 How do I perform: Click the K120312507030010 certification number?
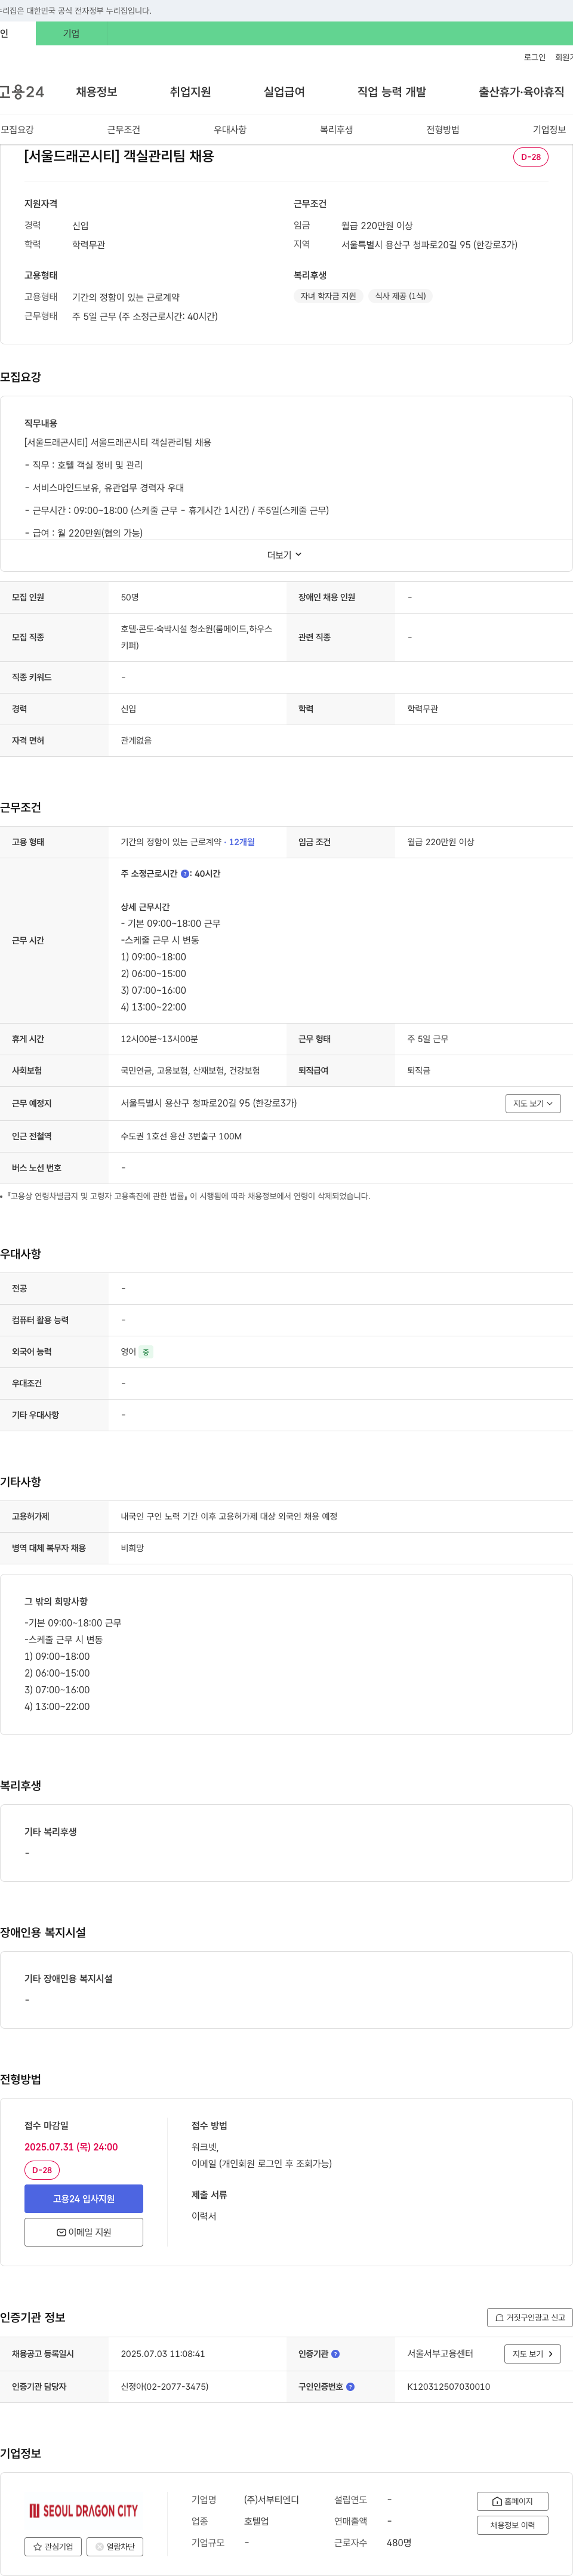[x=448, y=2387]
